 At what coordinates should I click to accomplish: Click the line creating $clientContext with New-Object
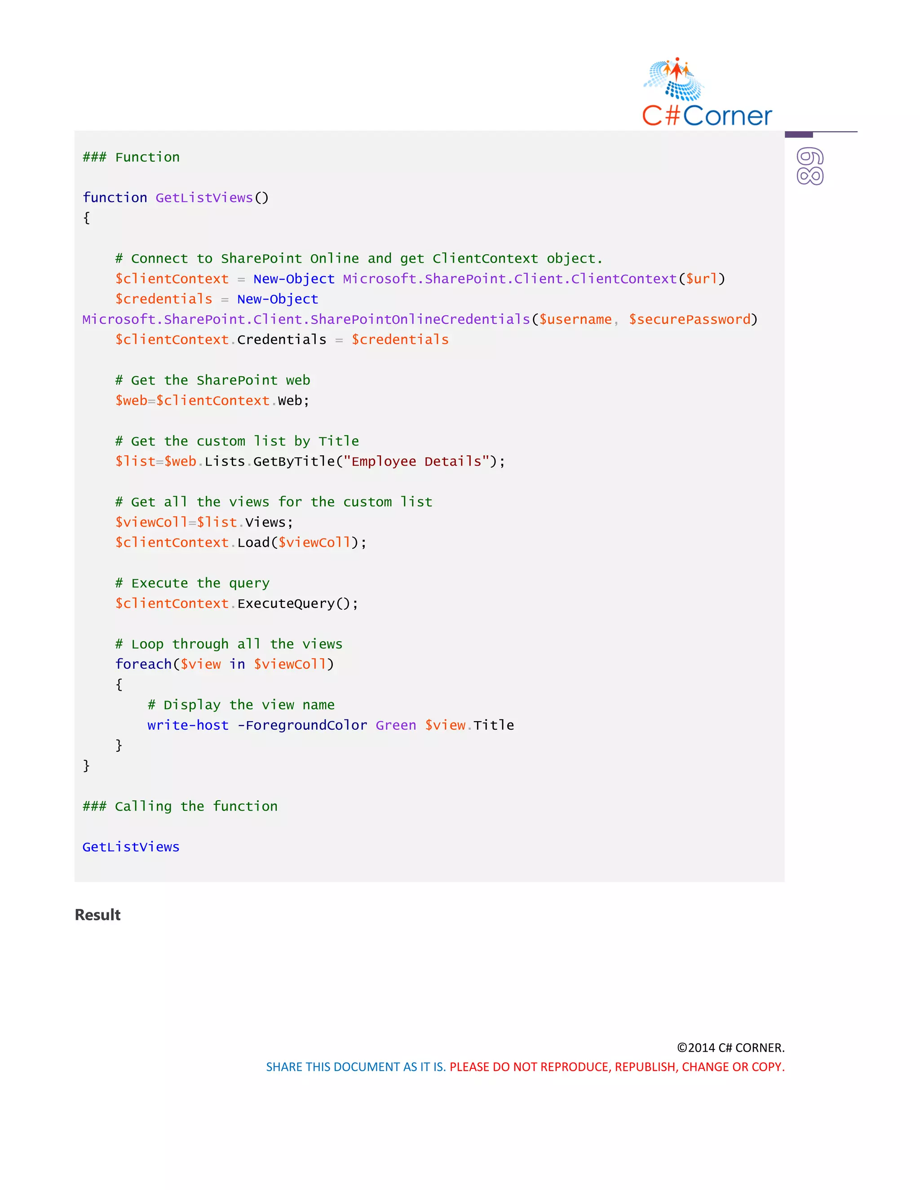pos(420,279)
